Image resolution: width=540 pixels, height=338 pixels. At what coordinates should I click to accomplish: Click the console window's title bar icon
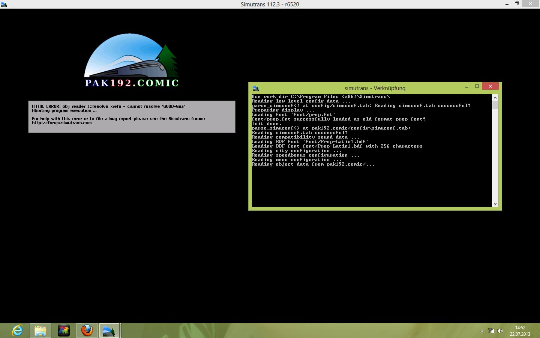point(256,88)
